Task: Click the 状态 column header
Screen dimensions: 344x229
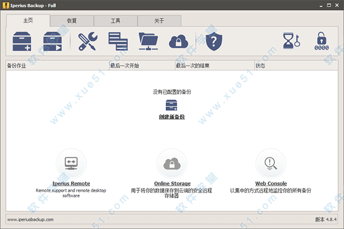Action: pos(296,66)
